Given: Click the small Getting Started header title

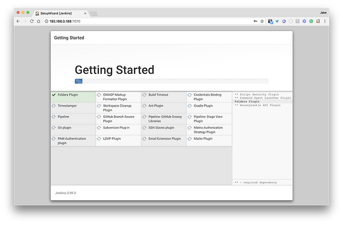Looking at the screenshot, I should (69, 38).
